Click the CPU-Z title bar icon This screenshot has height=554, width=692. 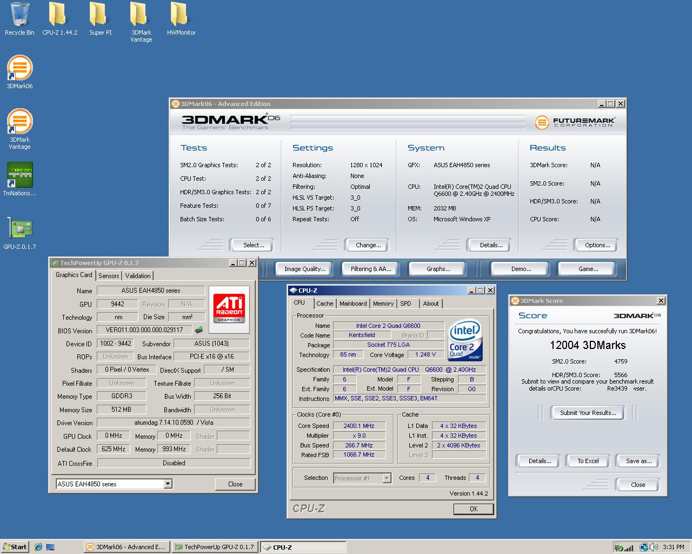click(x=293, y=291)
